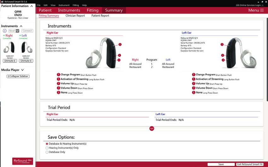Click the Connect button
Screen dimensions: 268x167
point(27,31)
